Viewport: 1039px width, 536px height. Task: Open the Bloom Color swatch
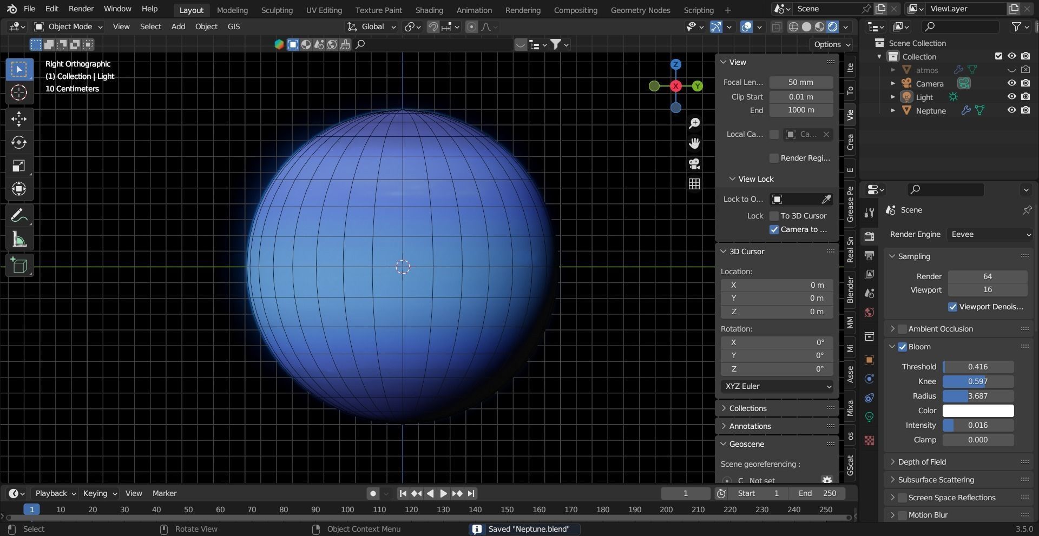(x=977, y=411)
